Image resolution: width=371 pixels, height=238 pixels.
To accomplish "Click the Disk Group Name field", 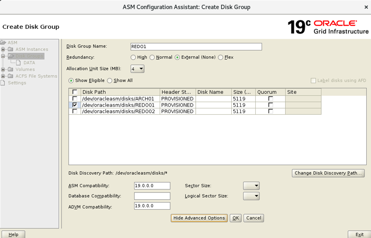I will click(196, 47).
